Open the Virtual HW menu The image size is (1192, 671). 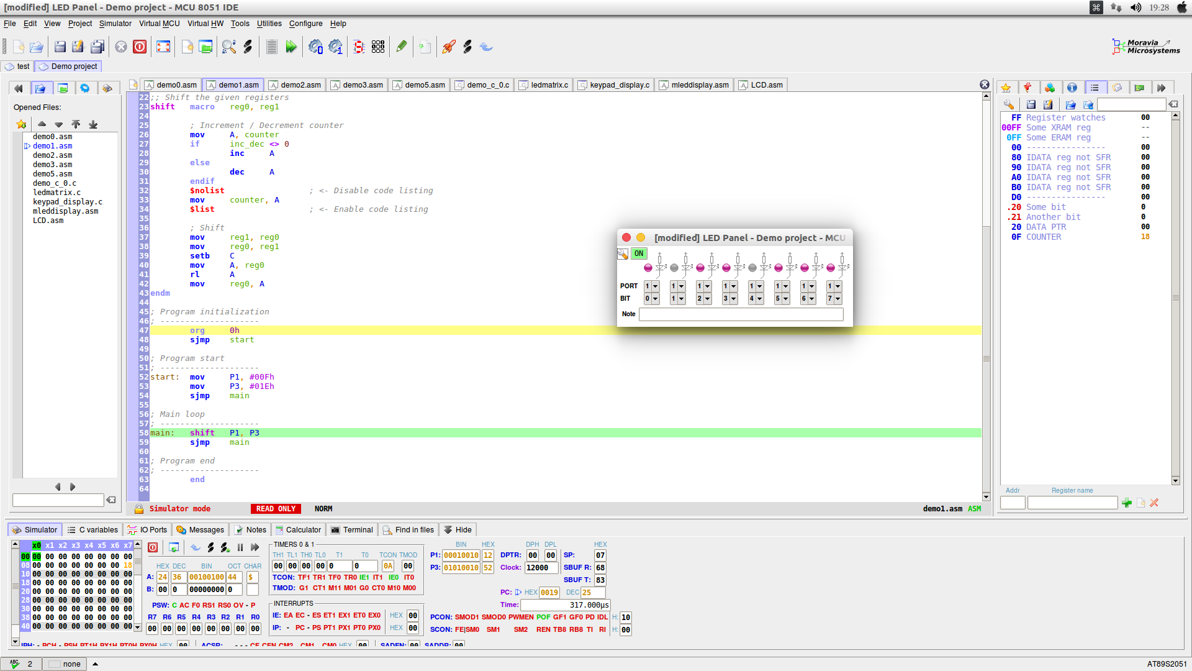click(x=205, y=24)
